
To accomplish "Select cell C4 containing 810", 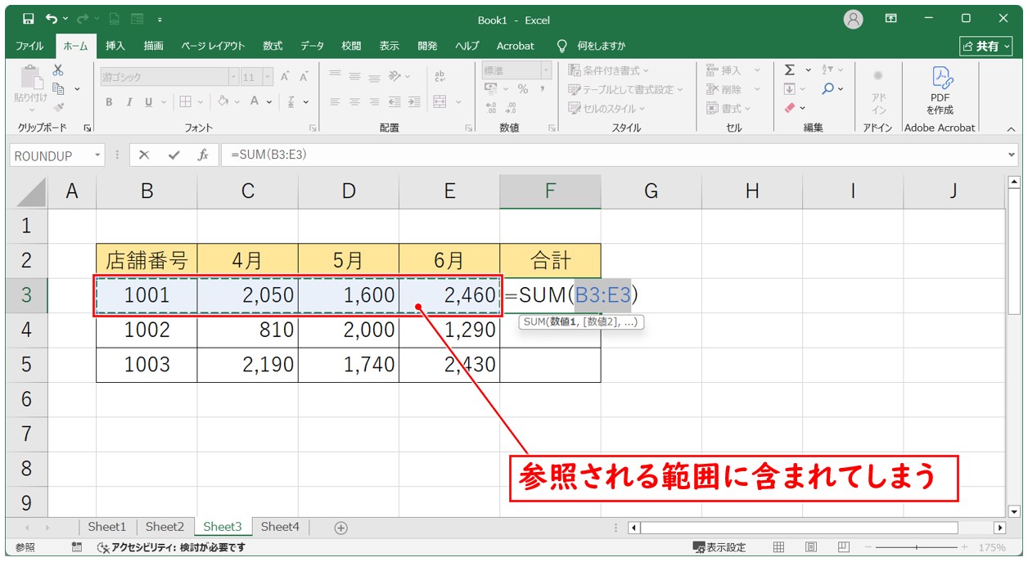I will pyautogui.click(x=247, y=330).
